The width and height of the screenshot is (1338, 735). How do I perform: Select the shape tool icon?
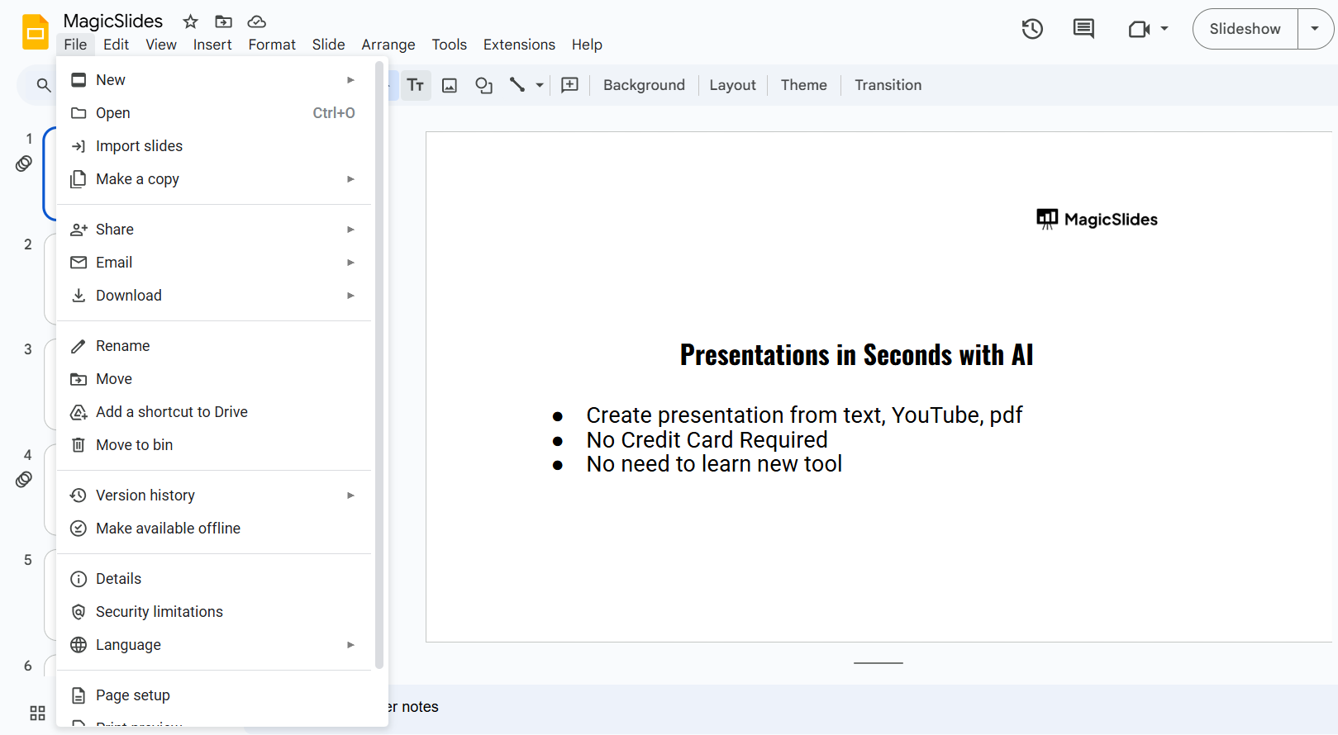(x=484, y=85)
